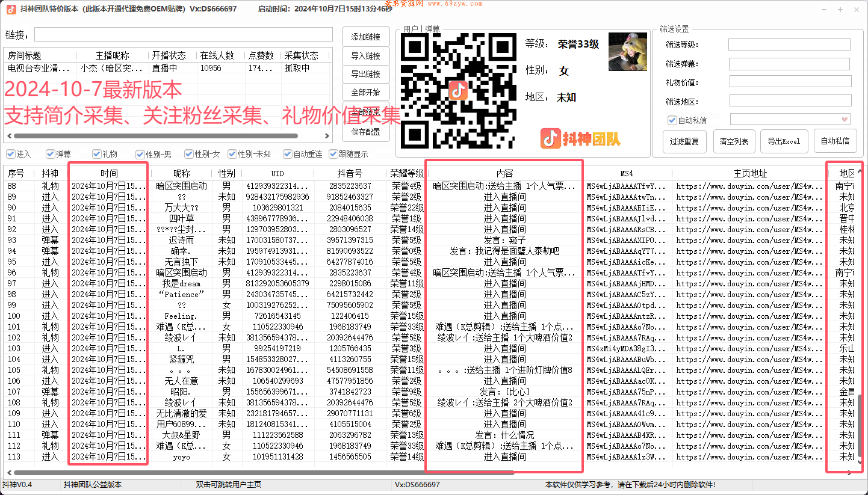This screenshot has height=495, width=868.
Task: Disable the 自动私信 checkbox in 筛选设置
Action: click(672, 120)
